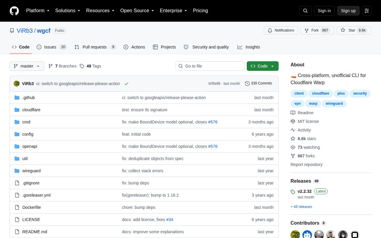Image resolution: width=381 pixels, height=238 pixels.
Task: Expand the Enterprise menu
Action: [174, 11]
